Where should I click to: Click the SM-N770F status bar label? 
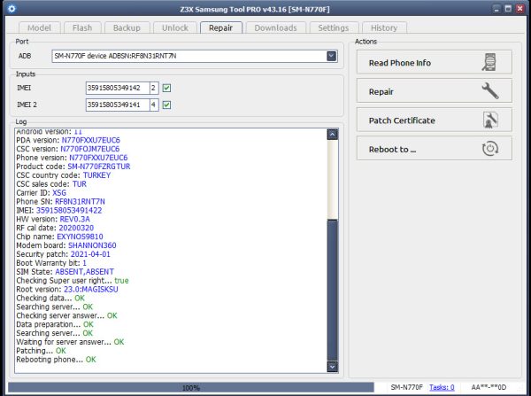click(407, 387)
